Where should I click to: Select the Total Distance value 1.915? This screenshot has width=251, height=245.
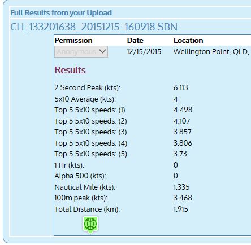(x=180, y=209)
